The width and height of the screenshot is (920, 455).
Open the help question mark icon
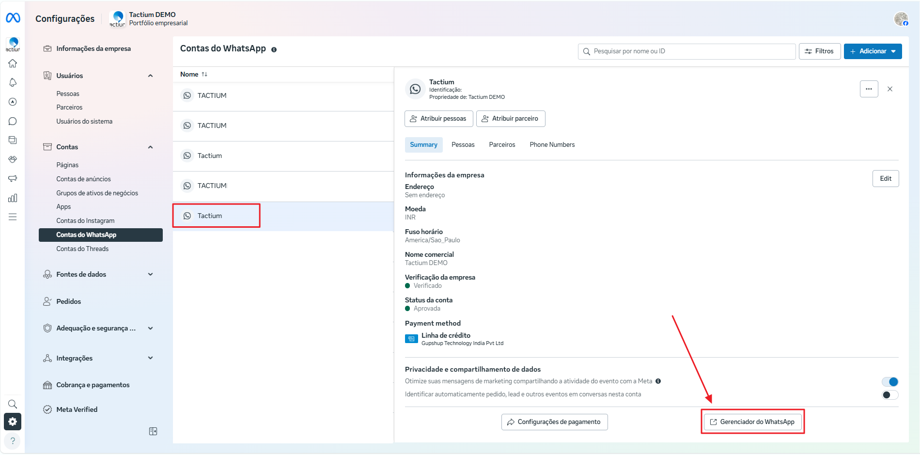coord(13,440)
